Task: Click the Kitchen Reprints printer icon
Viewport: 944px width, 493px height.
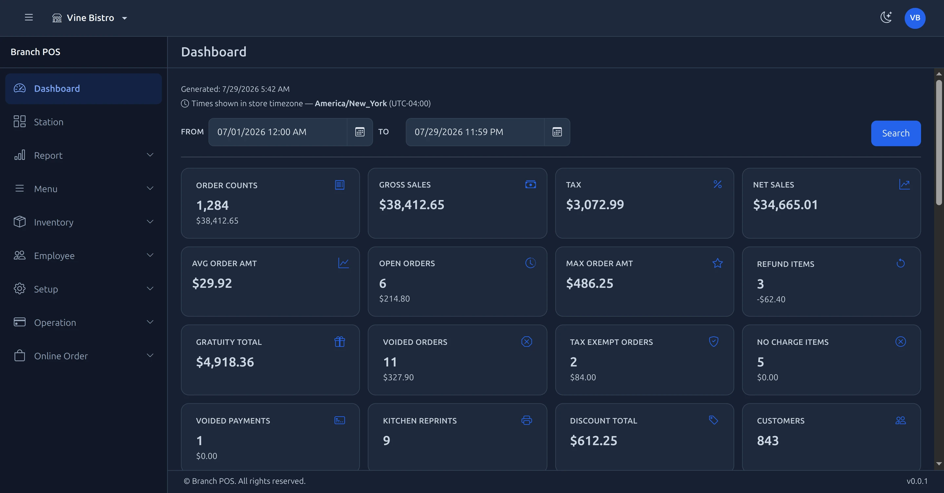Action: pyautogui.click(x=527, y=420)
